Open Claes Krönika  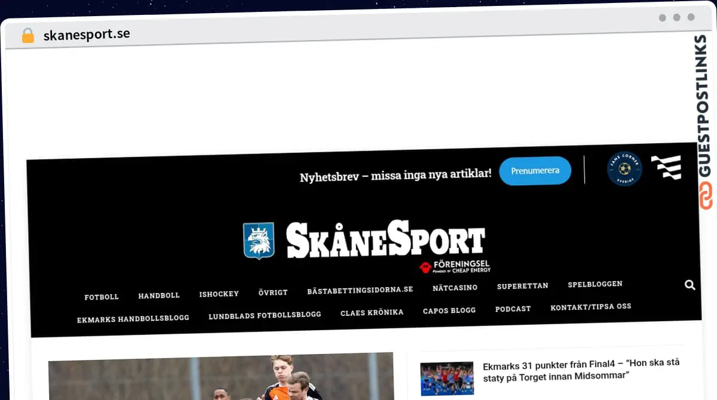pos(372,312)
